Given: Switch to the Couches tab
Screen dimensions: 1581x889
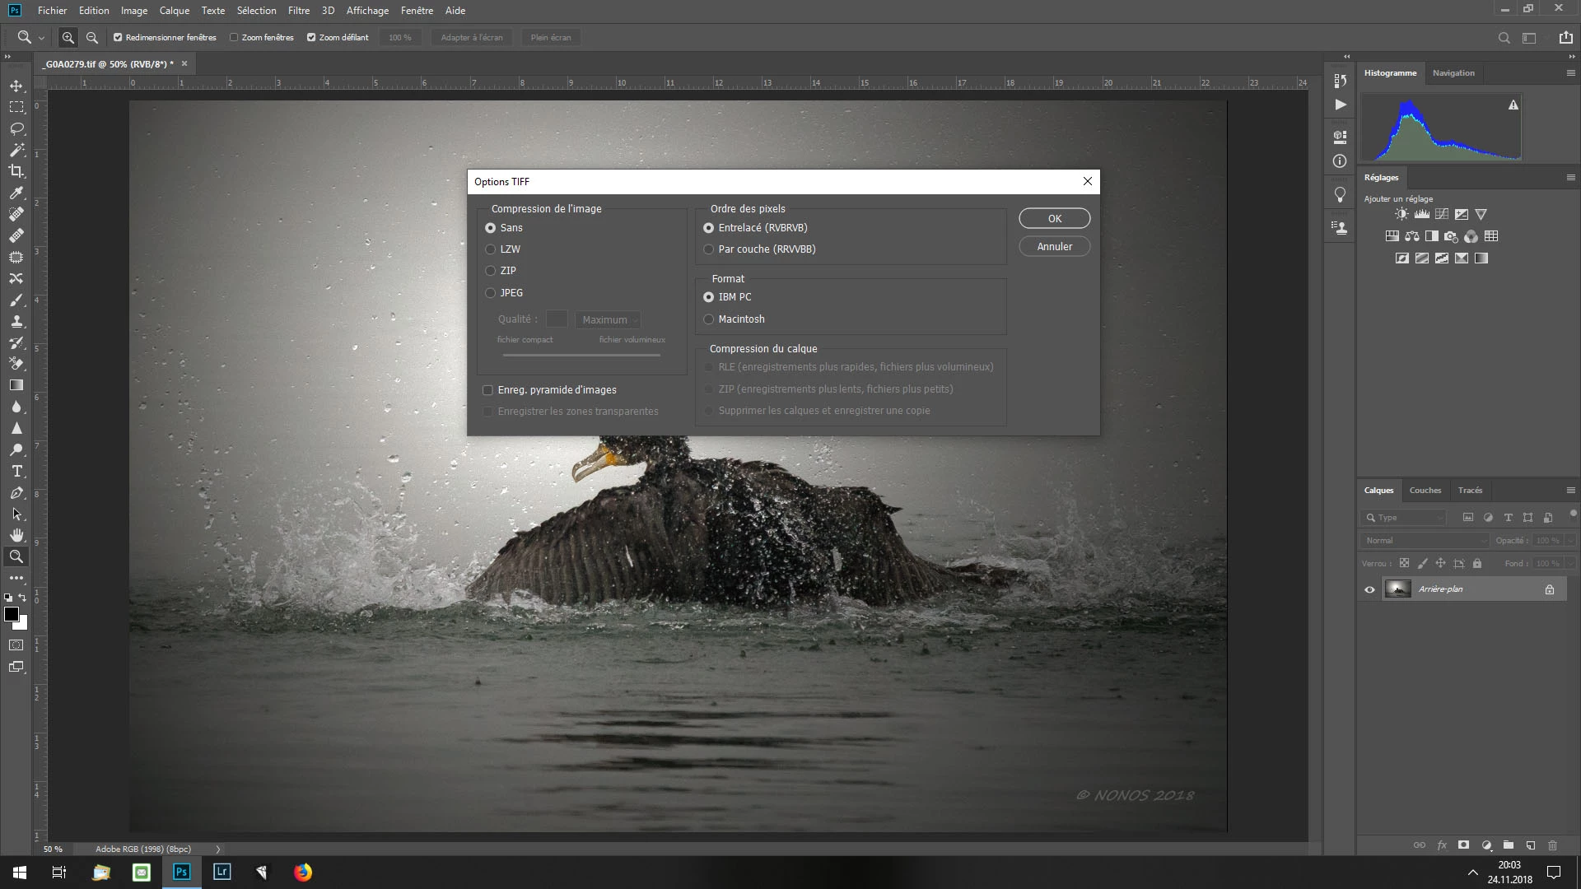Looking at the screenshot, I should pos(1425,490).
